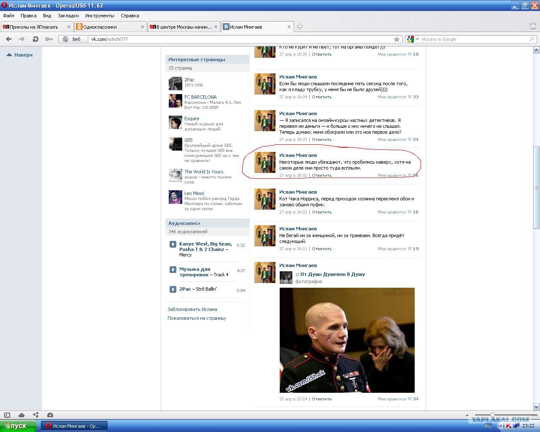Click the Windows пуск start button
The height and width of the screenshot is (432, 540).
point(19,426)
